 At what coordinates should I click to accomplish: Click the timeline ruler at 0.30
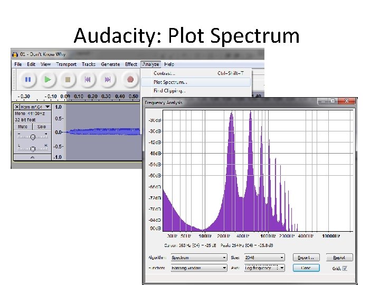[106, 96]
